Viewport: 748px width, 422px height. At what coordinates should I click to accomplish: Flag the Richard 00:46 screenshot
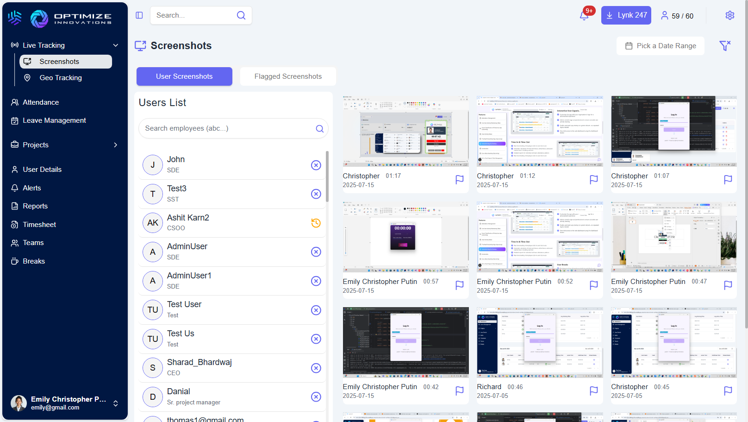coord(593,391)
